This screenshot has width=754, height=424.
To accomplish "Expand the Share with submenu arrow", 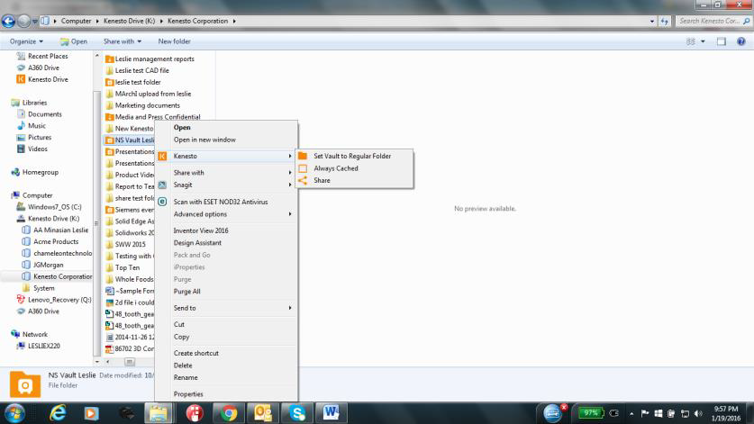I will pos(290,172).
